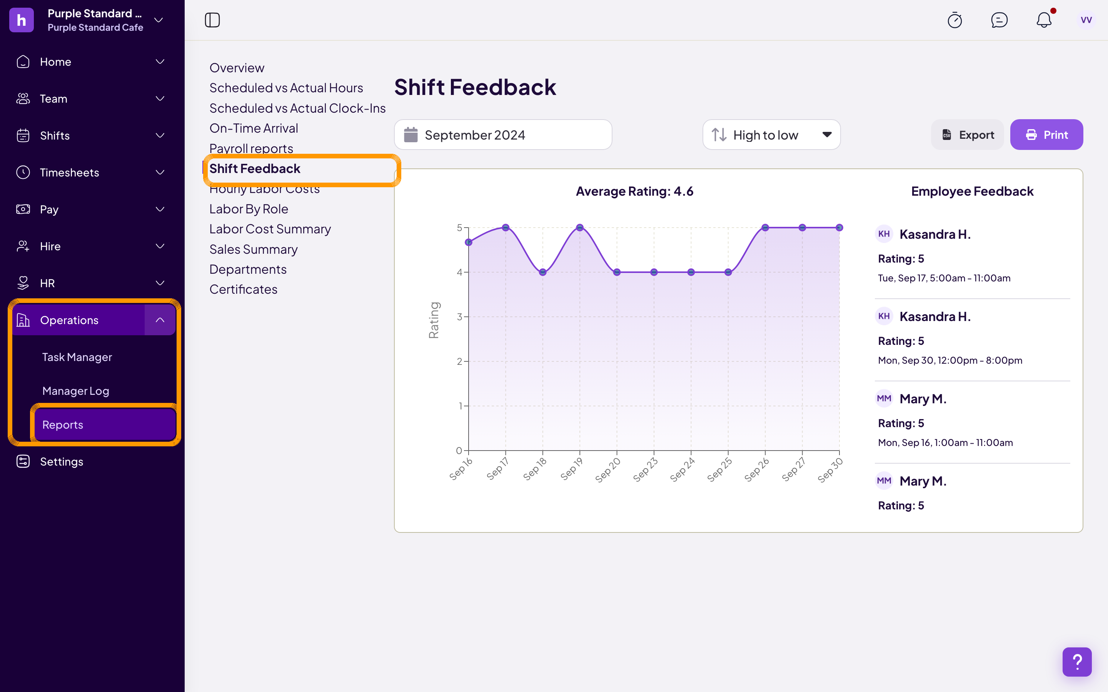Expand the HR menu chevron
The image size is (1108, 692).
click(x=160, y=283)
